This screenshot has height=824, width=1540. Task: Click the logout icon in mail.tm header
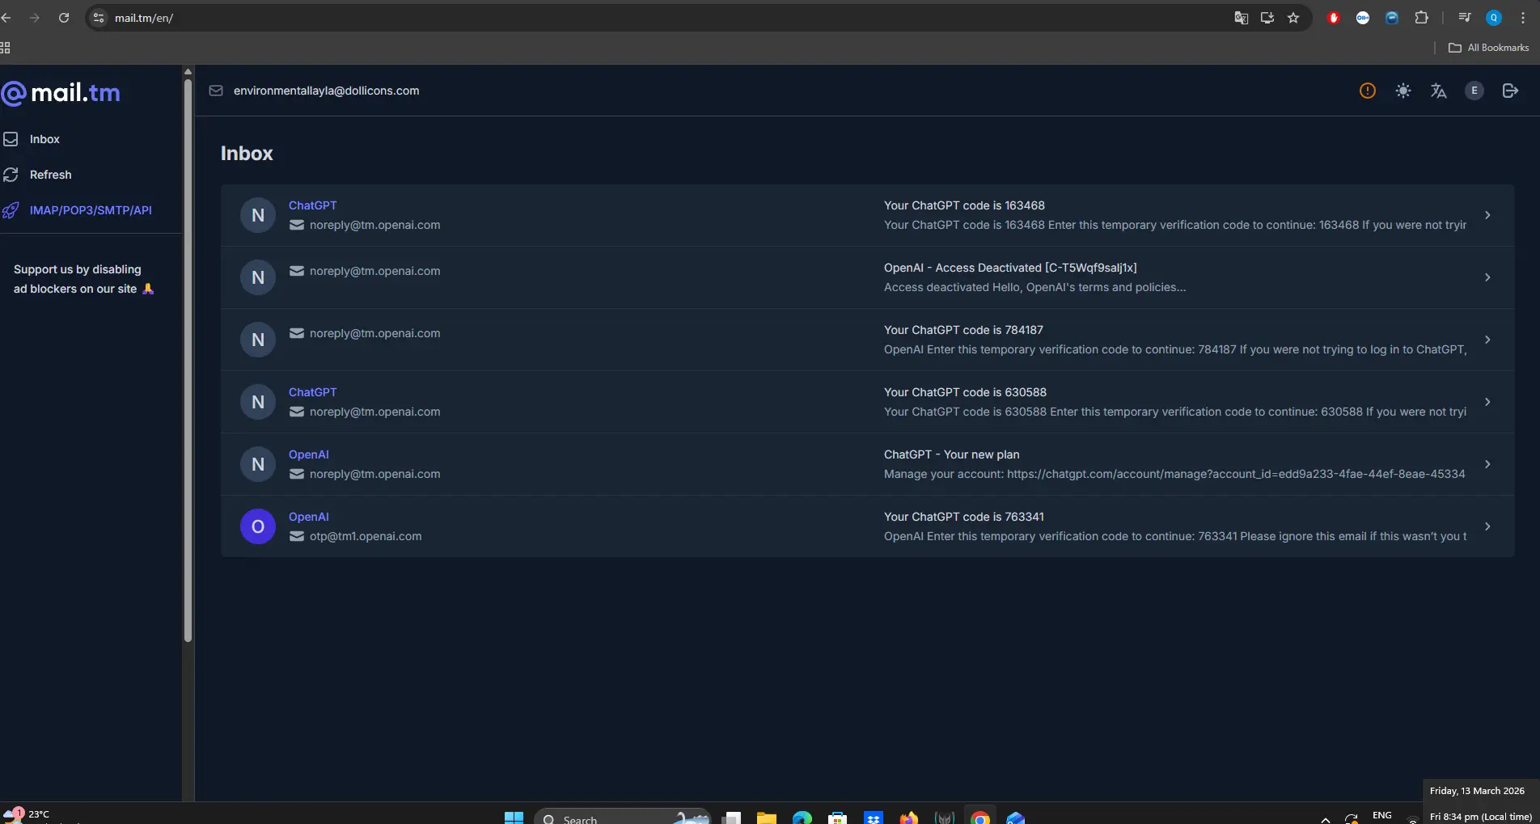[1509, 91]
